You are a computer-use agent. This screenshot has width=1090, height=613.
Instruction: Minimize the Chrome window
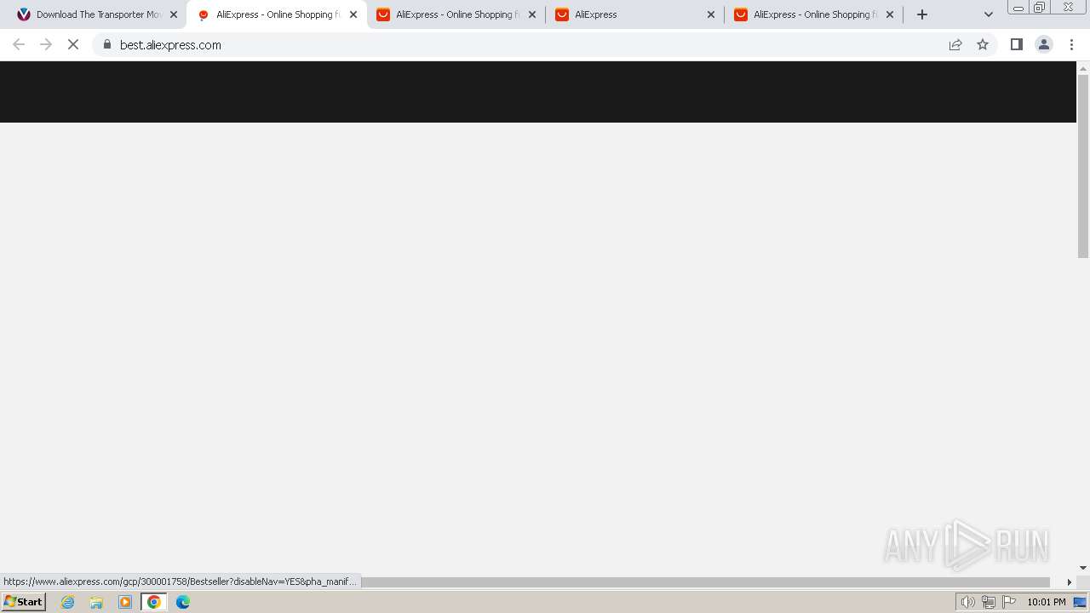pos(1018,8)
